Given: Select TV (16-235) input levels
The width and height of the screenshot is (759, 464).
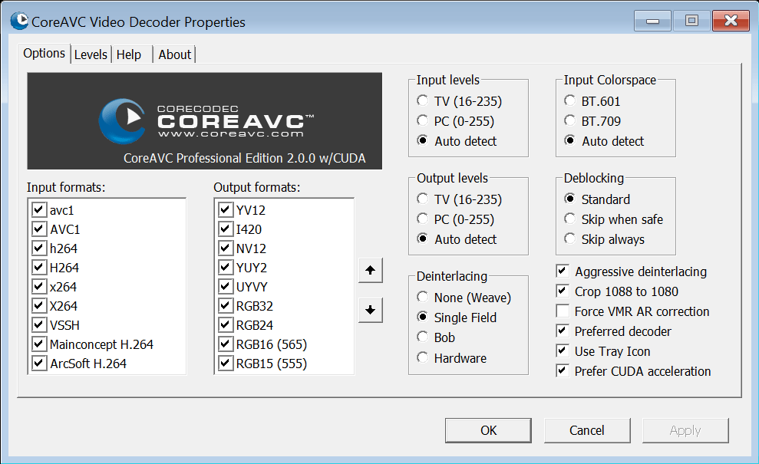Looking at the screenshot, I should [422, 101].
